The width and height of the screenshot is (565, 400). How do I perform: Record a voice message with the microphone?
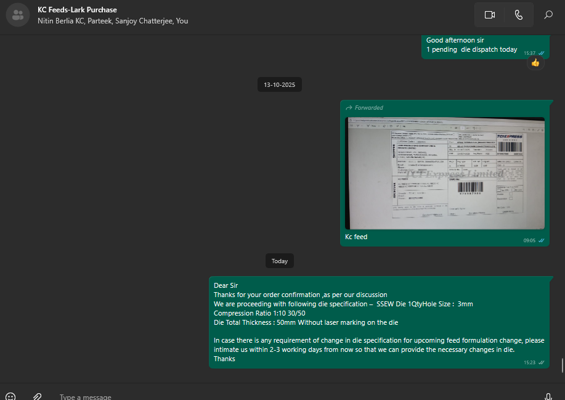(x=548, y=396)
